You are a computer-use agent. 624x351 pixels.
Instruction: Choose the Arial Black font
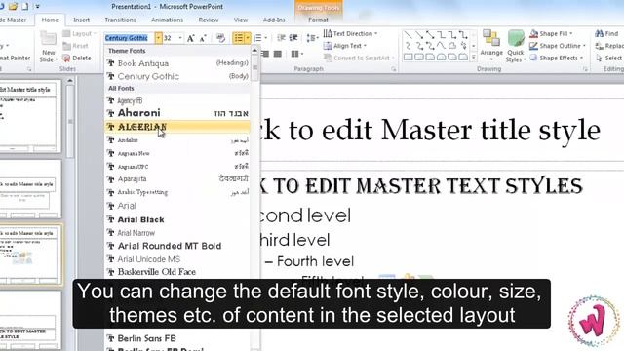coord(177,219)
